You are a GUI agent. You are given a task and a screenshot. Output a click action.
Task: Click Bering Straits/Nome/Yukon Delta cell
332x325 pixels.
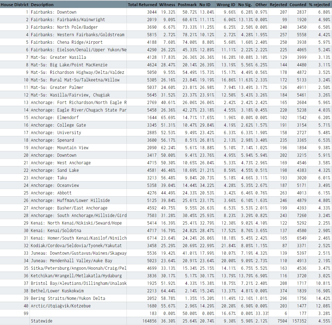tap(78, 298)
